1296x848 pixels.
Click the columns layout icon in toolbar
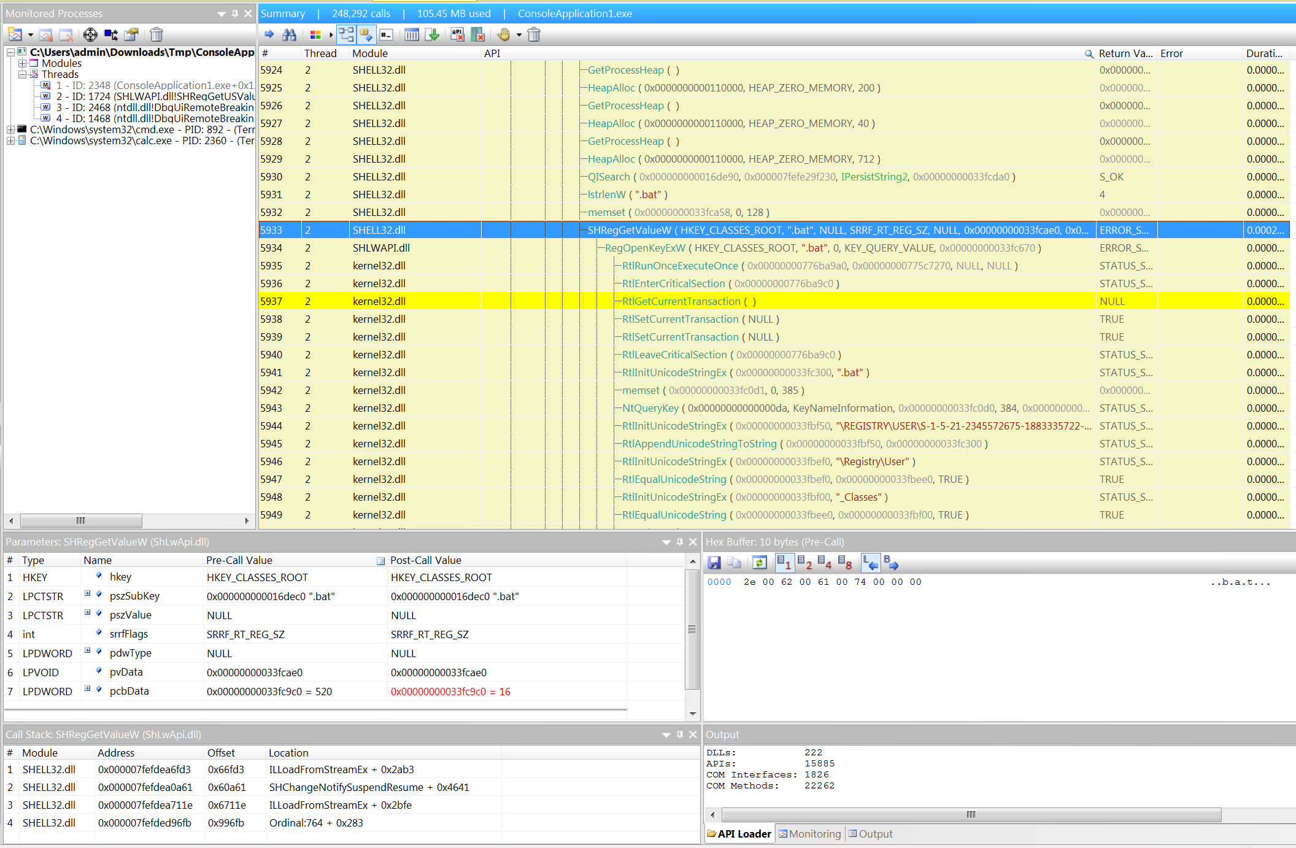(x=412, y=35)
